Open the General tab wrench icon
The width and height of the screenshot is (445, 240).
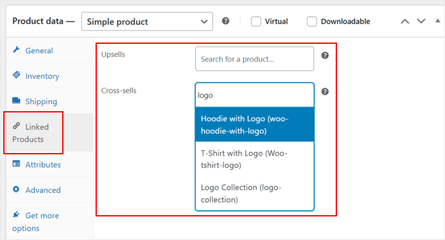pos(16,50)
